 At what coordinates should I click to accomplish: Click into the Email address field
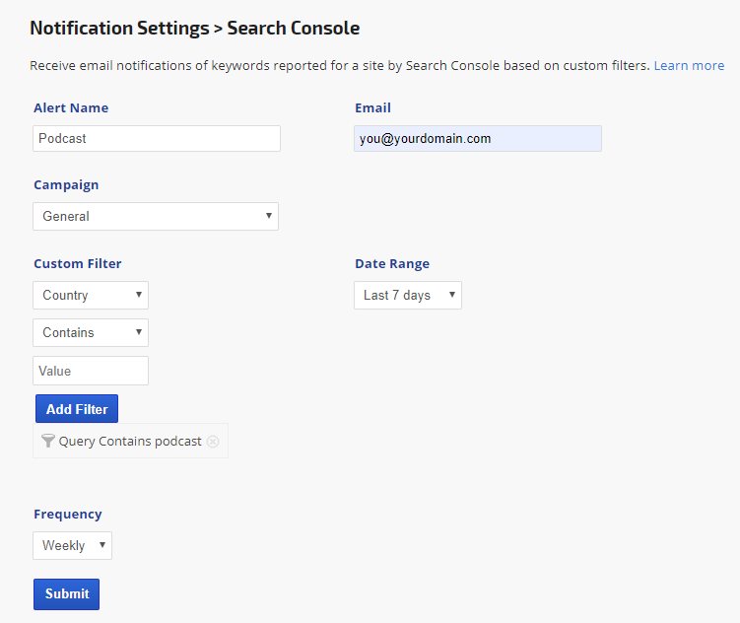pyautogui.click(x=477, y=138)
